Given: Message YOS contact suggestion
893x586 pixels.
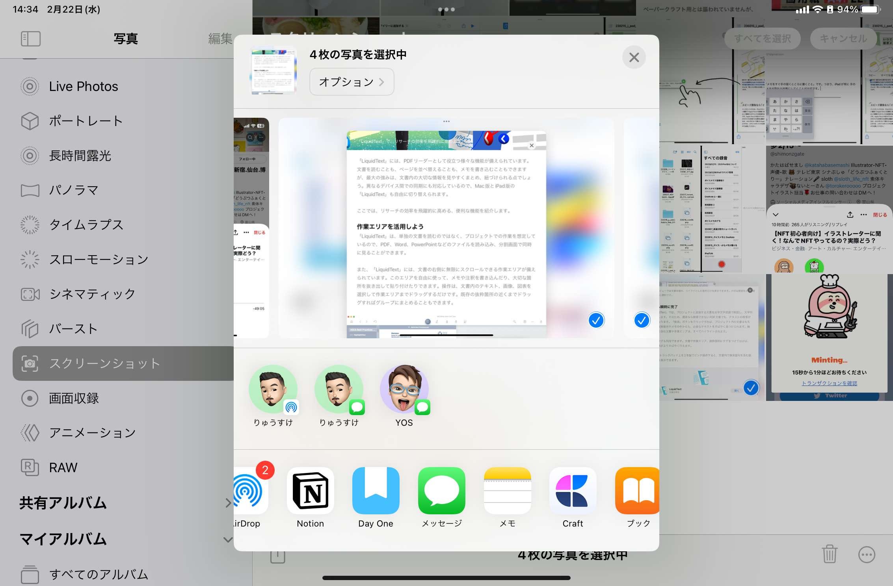Looking at the screenshot, I should coord(404,396).
